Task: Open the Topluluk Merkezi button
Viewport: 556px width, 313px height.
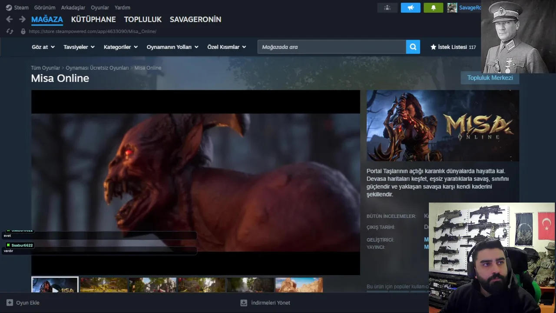Action: (x=490, y=78)
